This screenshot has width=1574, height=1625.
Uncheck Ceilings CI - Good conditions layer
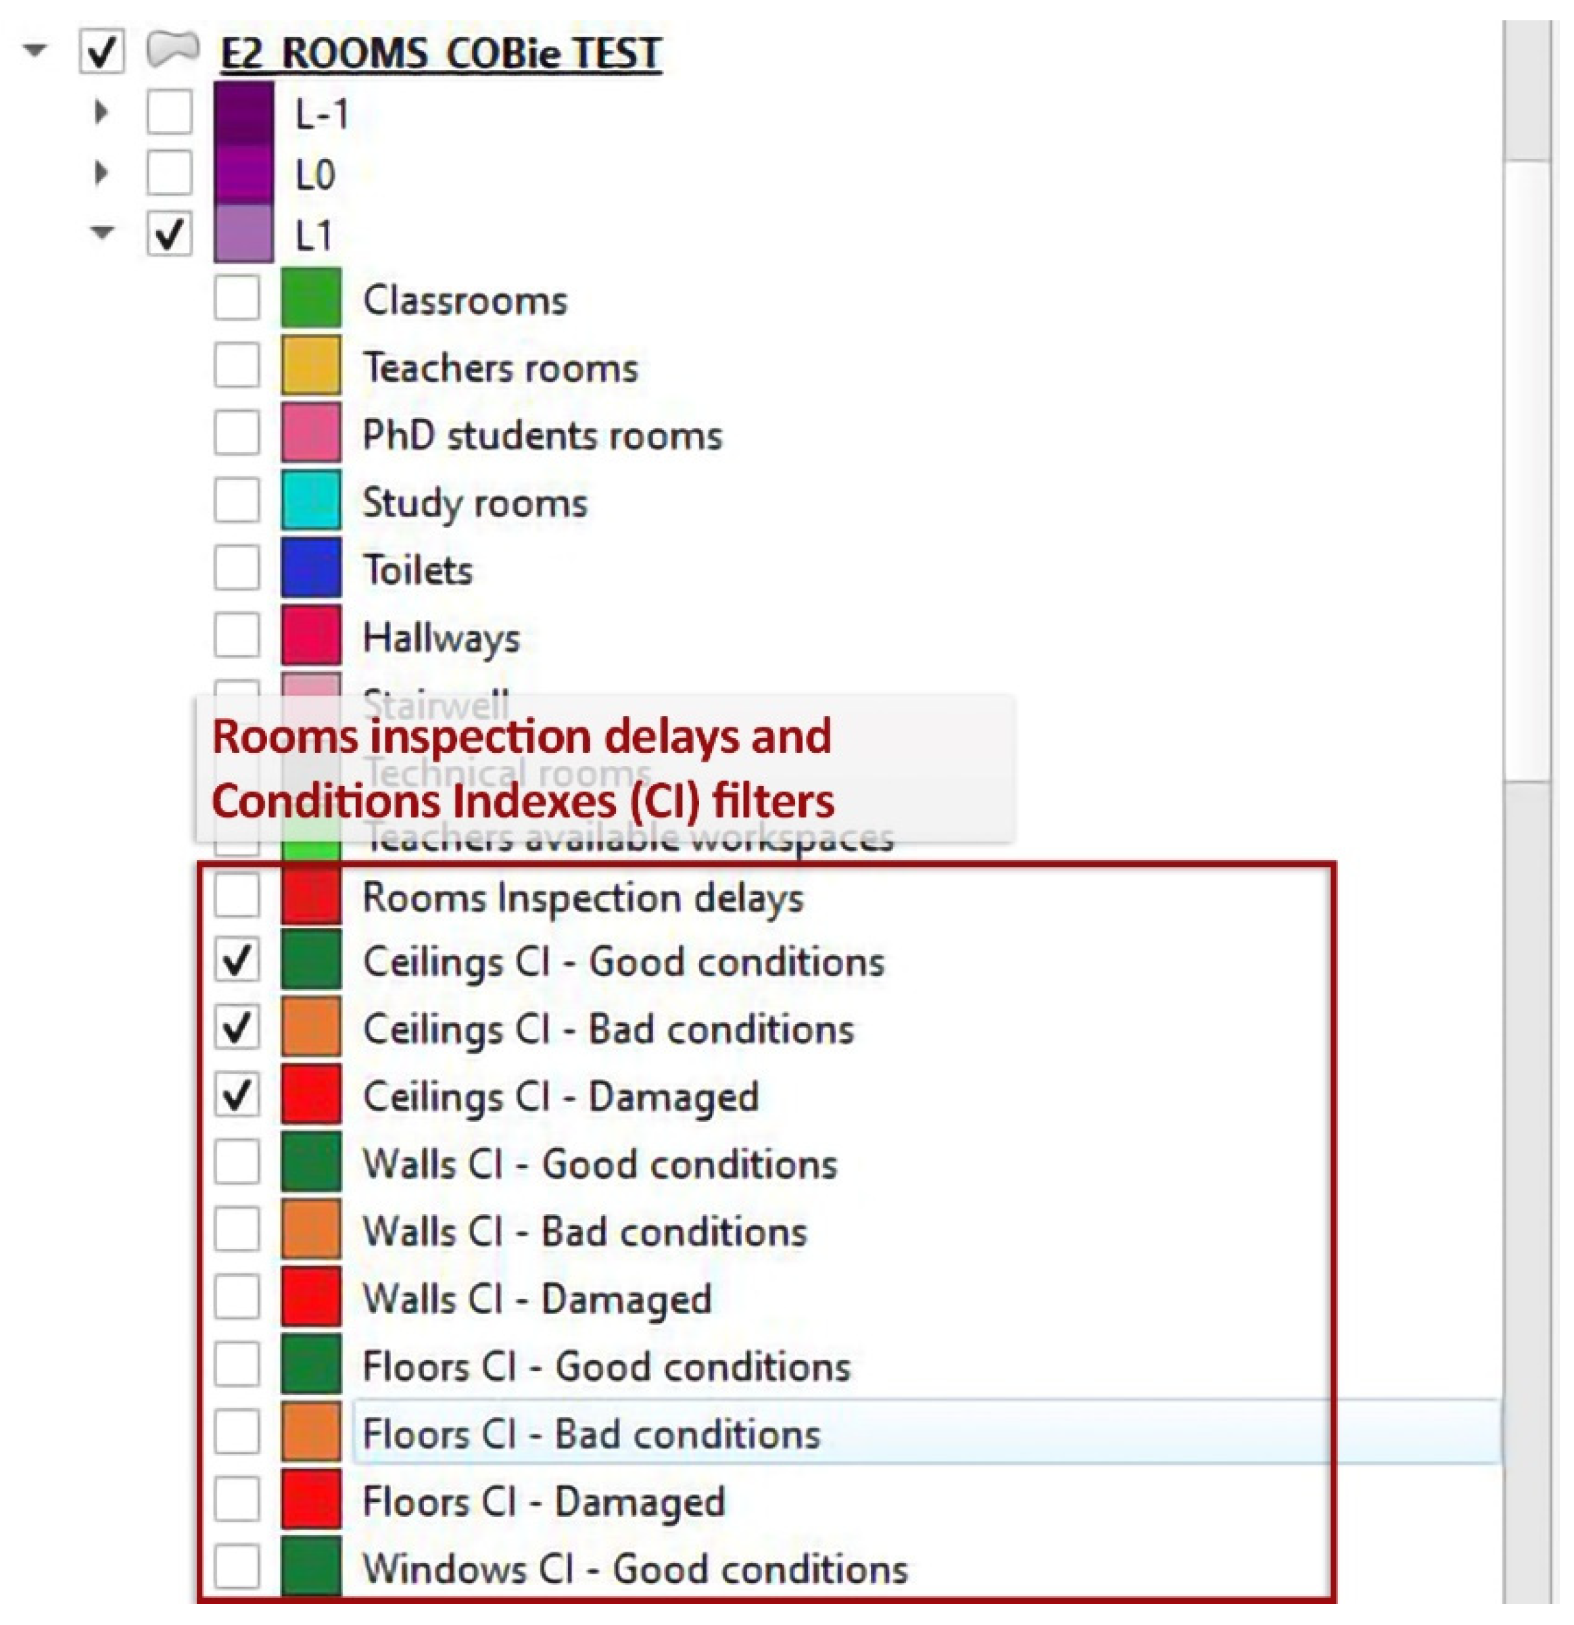[x=237, y=961]
